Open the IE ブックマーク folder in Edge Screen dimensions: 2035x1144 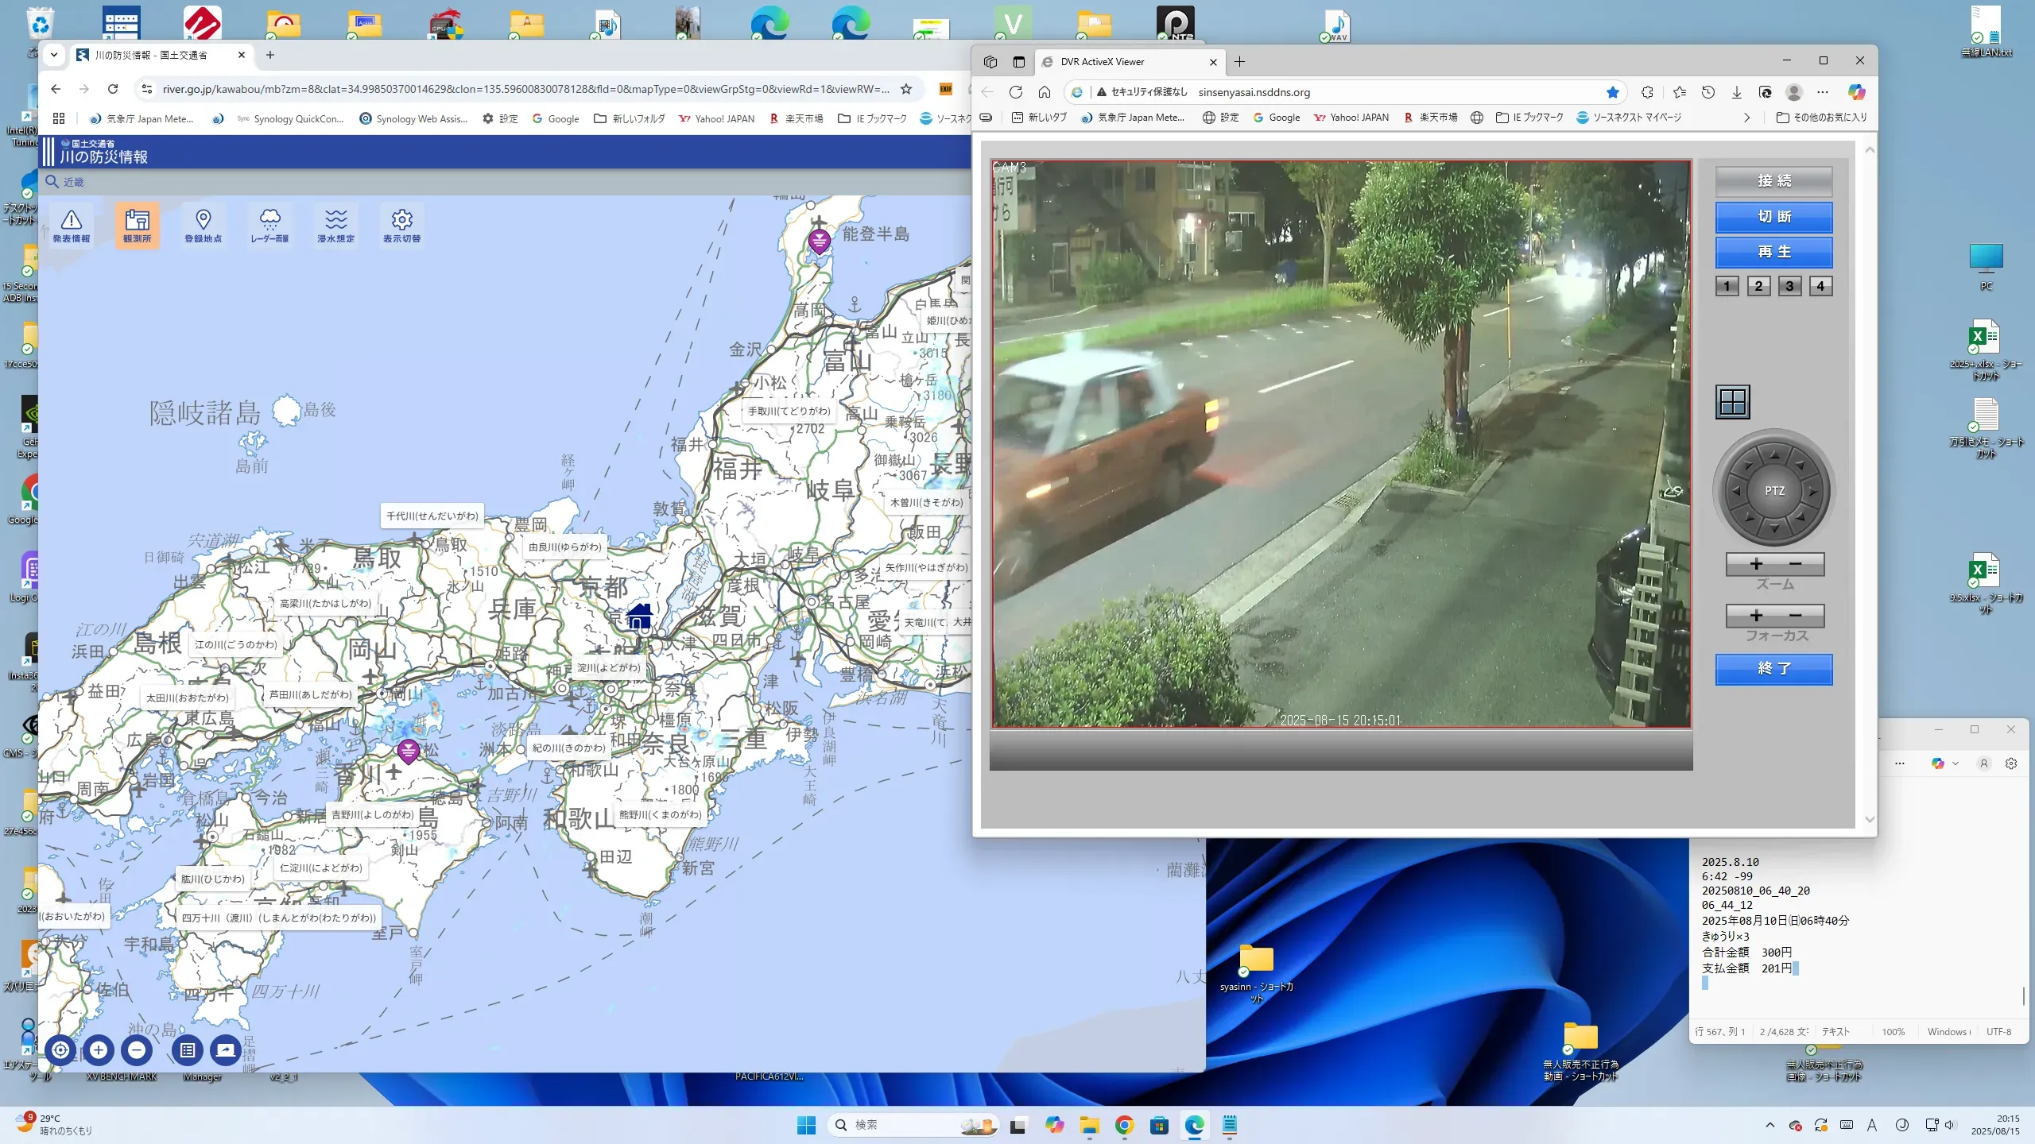point(1529,118)
